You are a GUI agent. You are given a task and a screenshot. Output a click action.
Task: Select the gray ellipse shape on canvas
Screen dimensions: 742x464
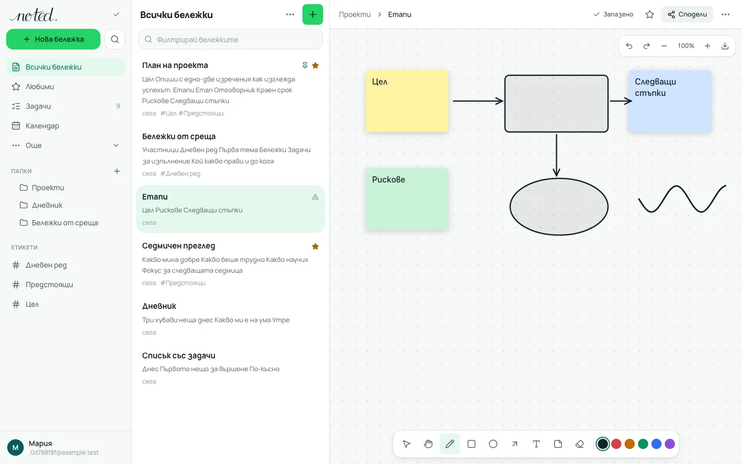coord(559,207)
